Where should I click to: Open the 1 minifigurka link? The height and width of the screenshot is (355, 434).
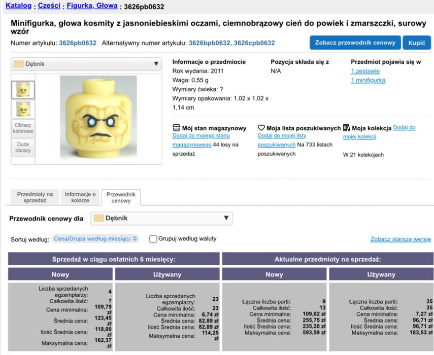coord(368,80)
